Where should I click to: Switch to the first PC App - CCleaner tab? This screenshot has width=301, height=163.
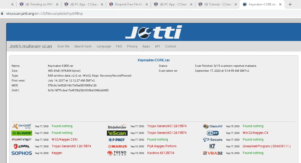click(x=83, y=4)
